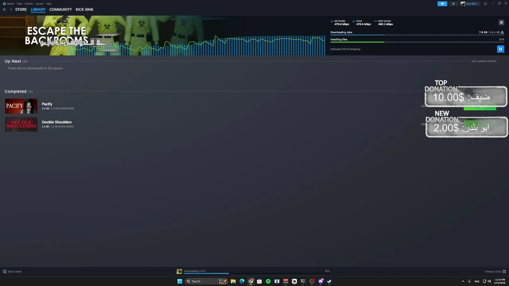Click the Big Picture mode monitor icon
The width and height of the screenshot is (509, 286).
coord(485,4)
